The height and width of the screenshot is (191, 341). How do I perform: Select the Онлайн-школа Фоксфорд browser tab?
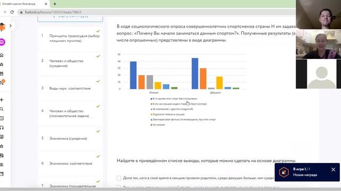click(24, 4)
